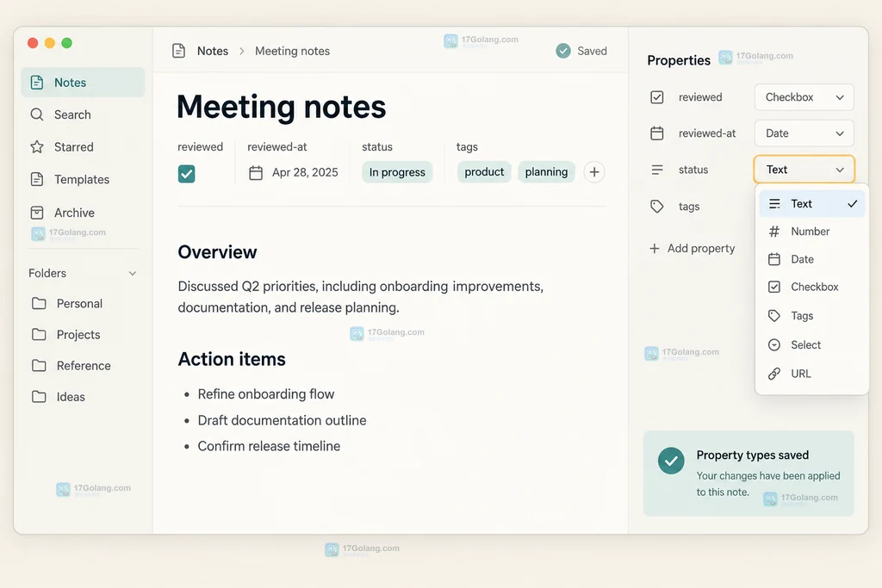The image size is (882, 588).
Task: Collapse the Folders section chevron
Action: pos(133,274)
